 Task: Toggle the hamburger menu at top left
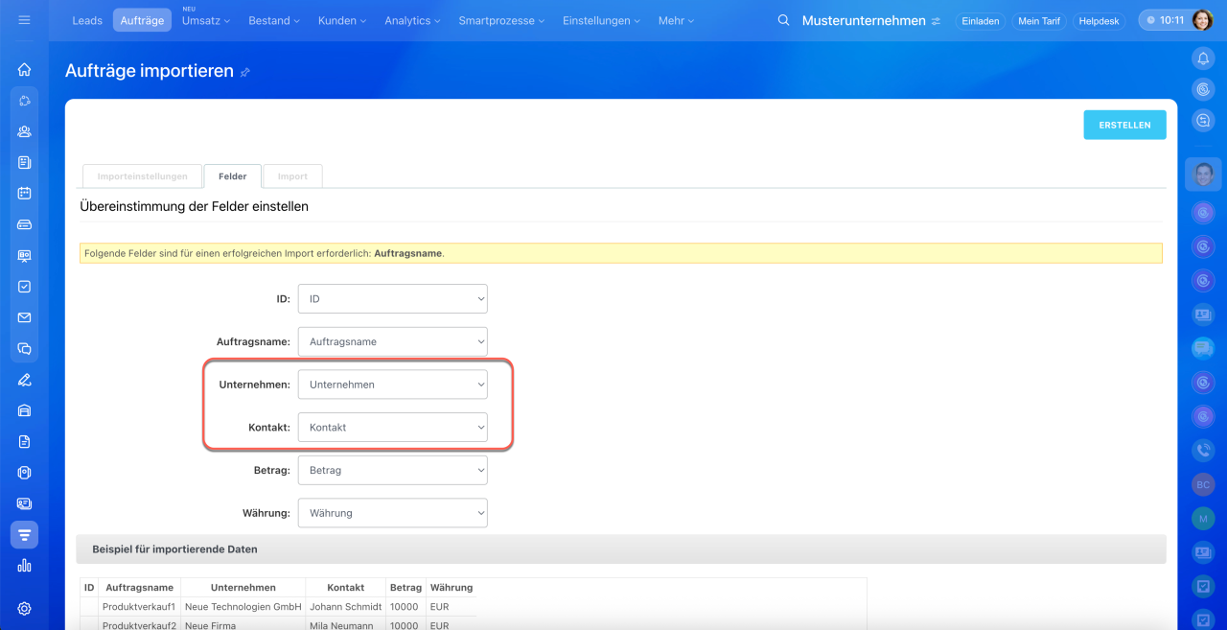pyautogui.click(x=24, y=20)
